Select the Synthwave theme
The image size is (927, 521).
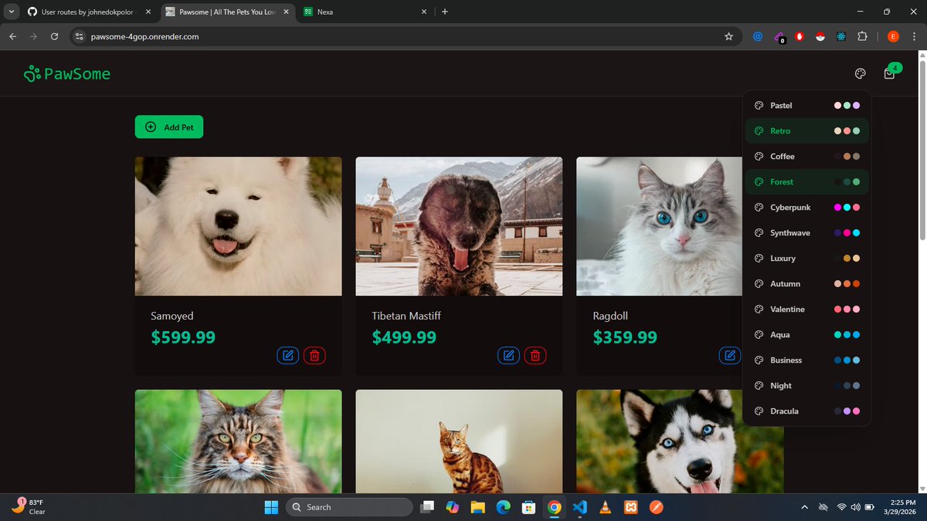pos(806,232)
